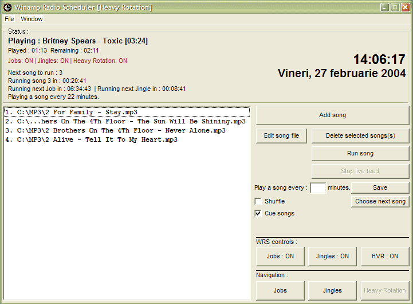
Task: Click the Add song button
Action: click(x=332, y=115)
